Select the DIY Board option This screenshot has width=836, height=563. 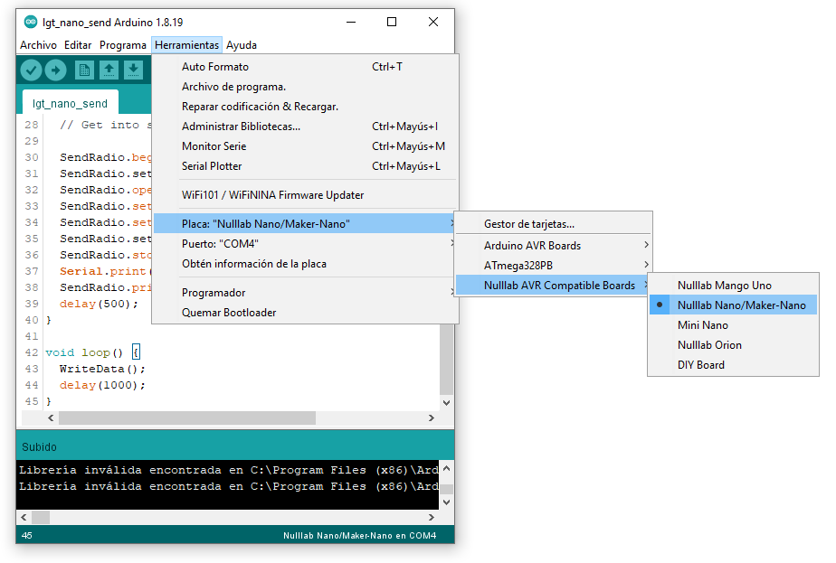point(733,365)
